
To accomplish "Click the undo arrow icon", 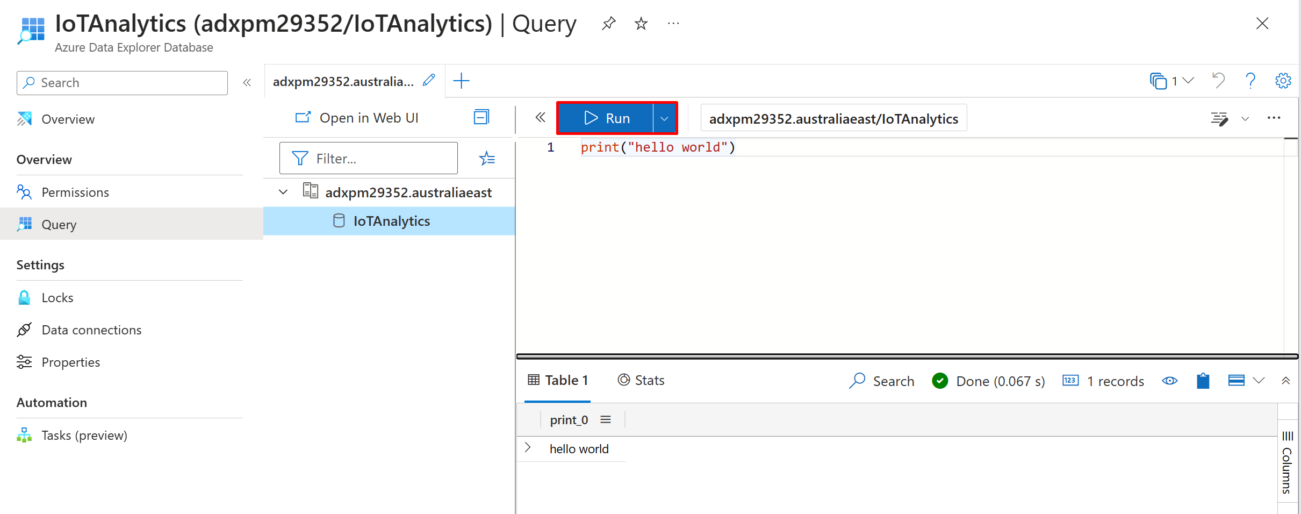I will coord(1218,81).
